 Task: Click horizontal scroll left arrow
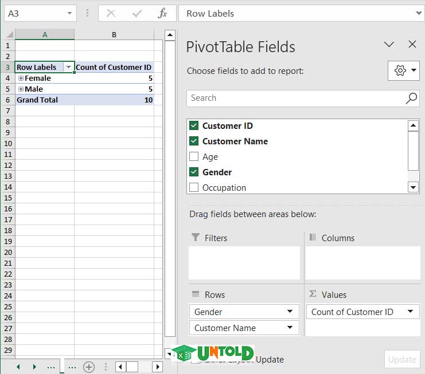(x=120, y=367)
